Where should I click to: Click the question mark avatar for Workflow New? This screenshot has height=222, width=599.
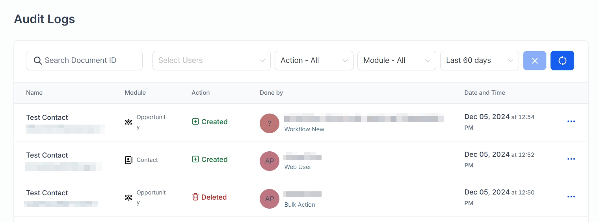[x=270, y=123]
